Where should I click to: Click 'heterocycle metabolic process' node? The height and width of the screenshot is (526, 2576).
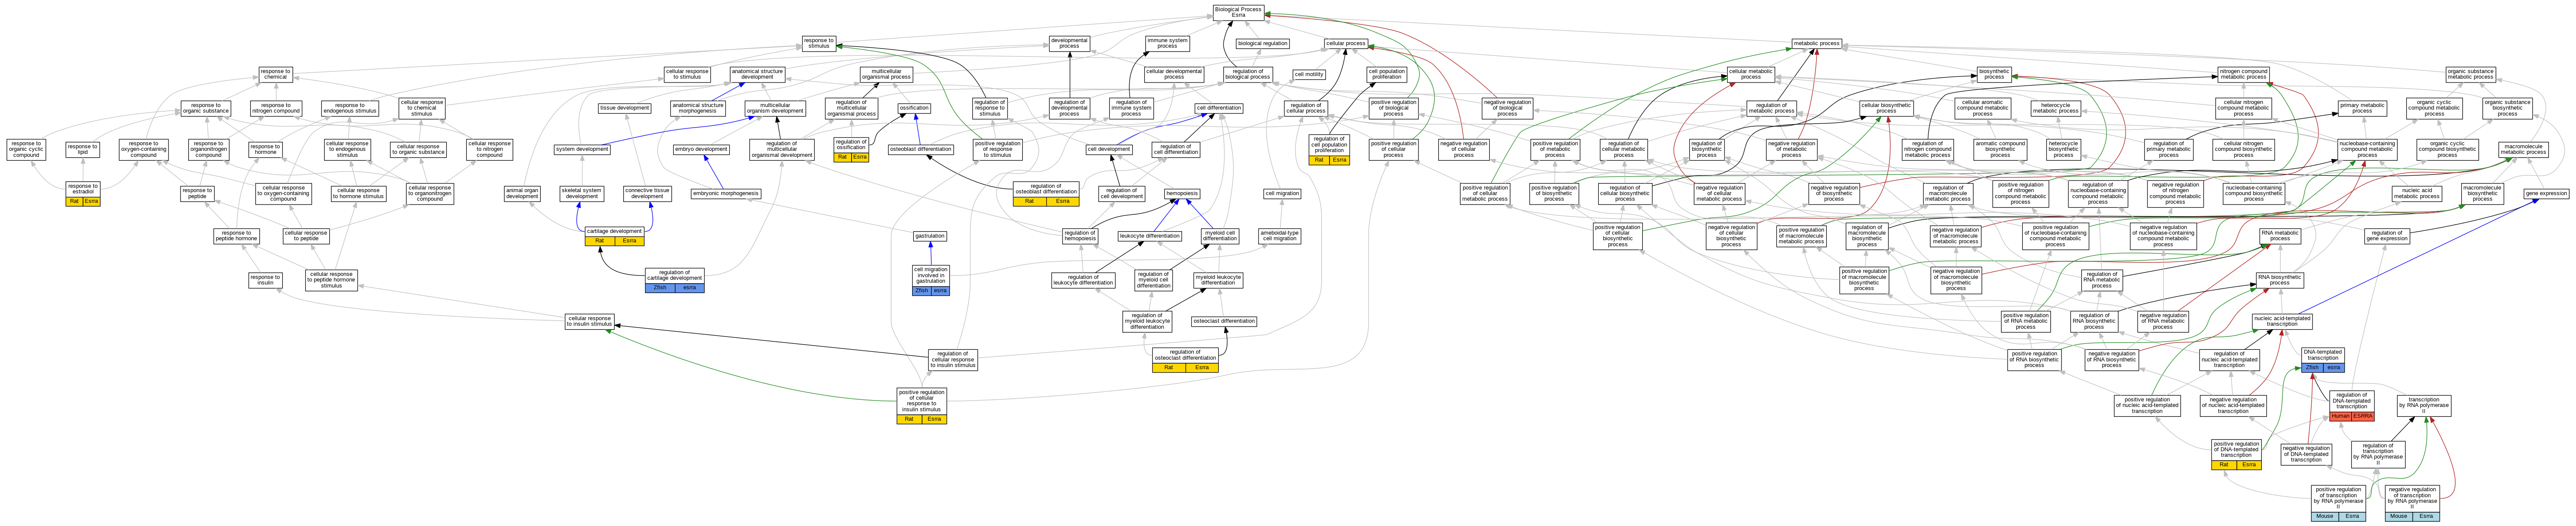(x=2055, y=108)
